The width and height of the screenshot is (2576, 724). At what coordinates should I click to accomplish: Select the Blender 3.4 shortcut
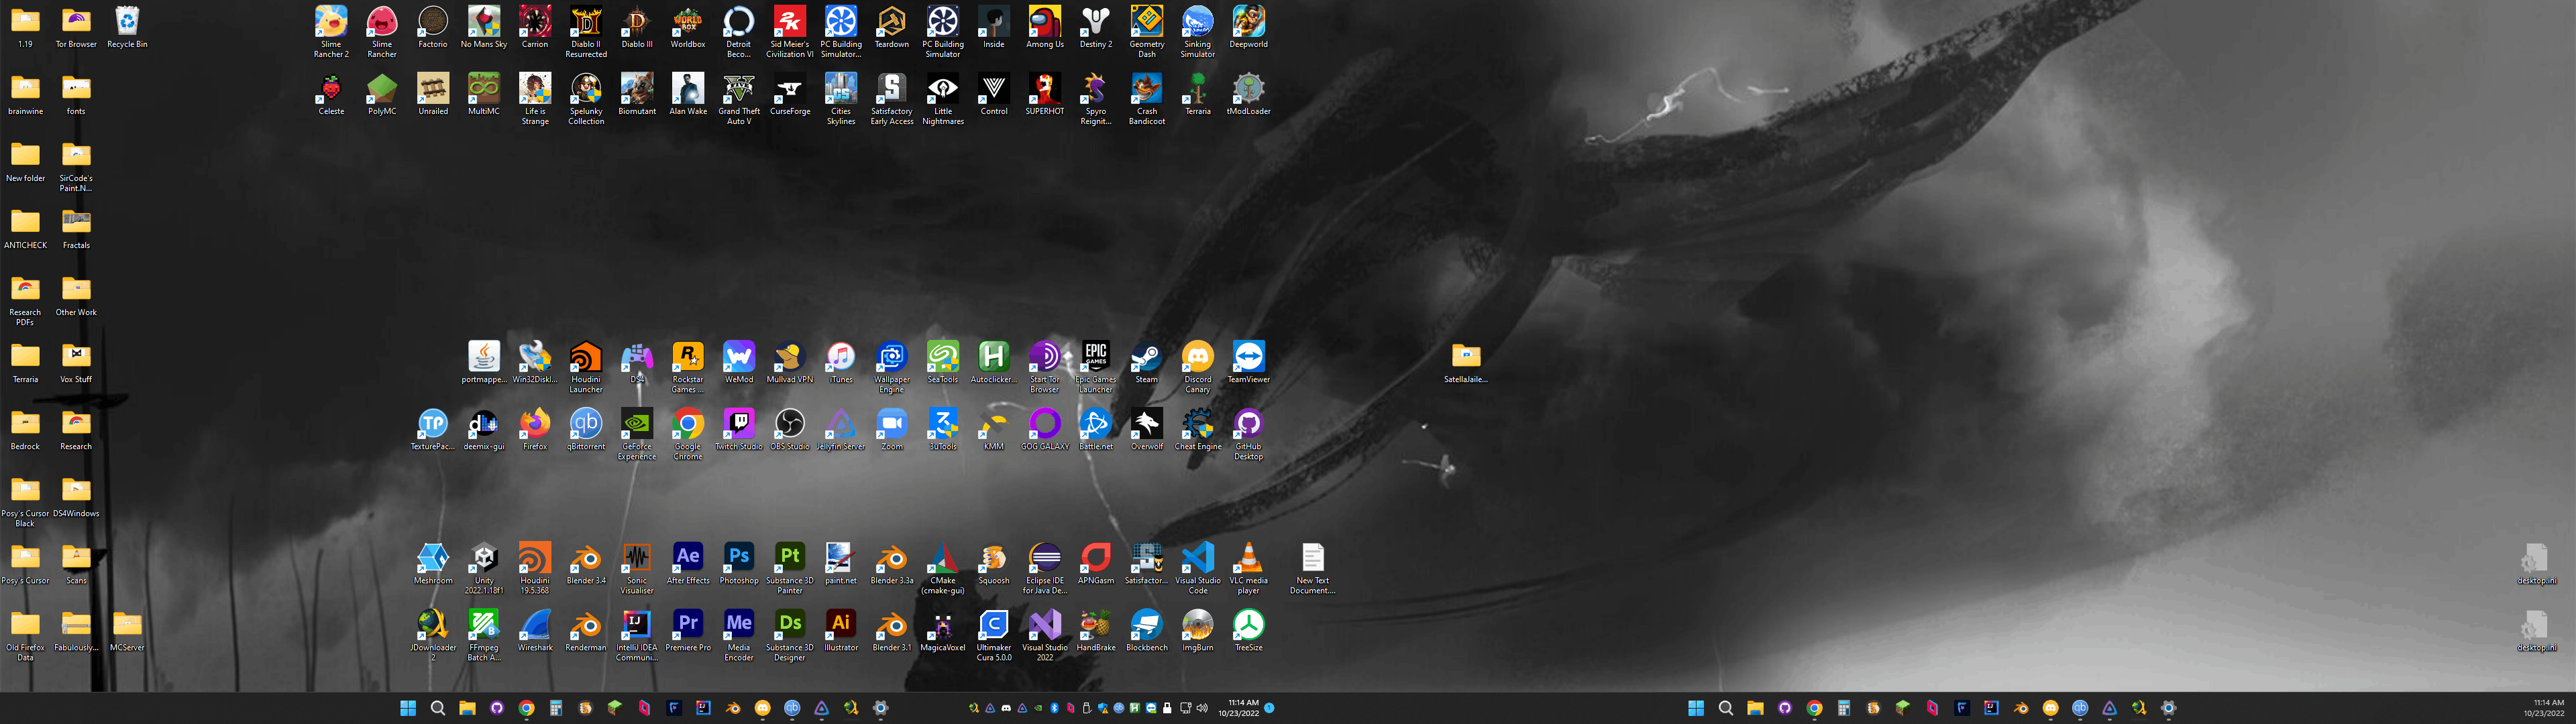point(586,563)
